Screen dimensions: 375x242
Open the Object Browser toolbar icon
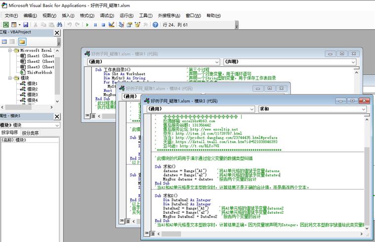pyautogui.click(x=137, y=24)
